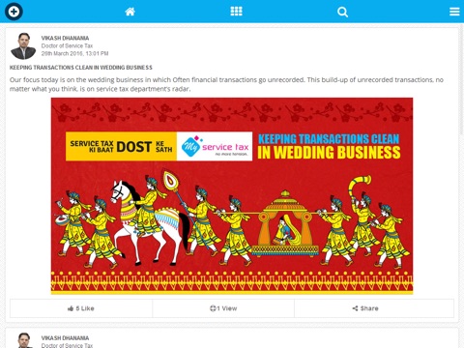Image resolution: width=464 pixels, height=348 pixels.
Task: Open search via the magnifier icon
Action: click(342, 13)
